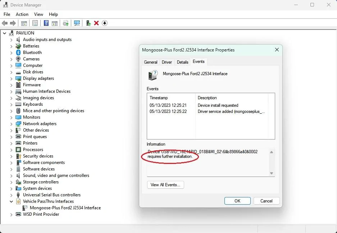The height and width of the screenshot is (233, 337).
Task: Click OK in Properties dialog
Action: click(x=237, y=201)
